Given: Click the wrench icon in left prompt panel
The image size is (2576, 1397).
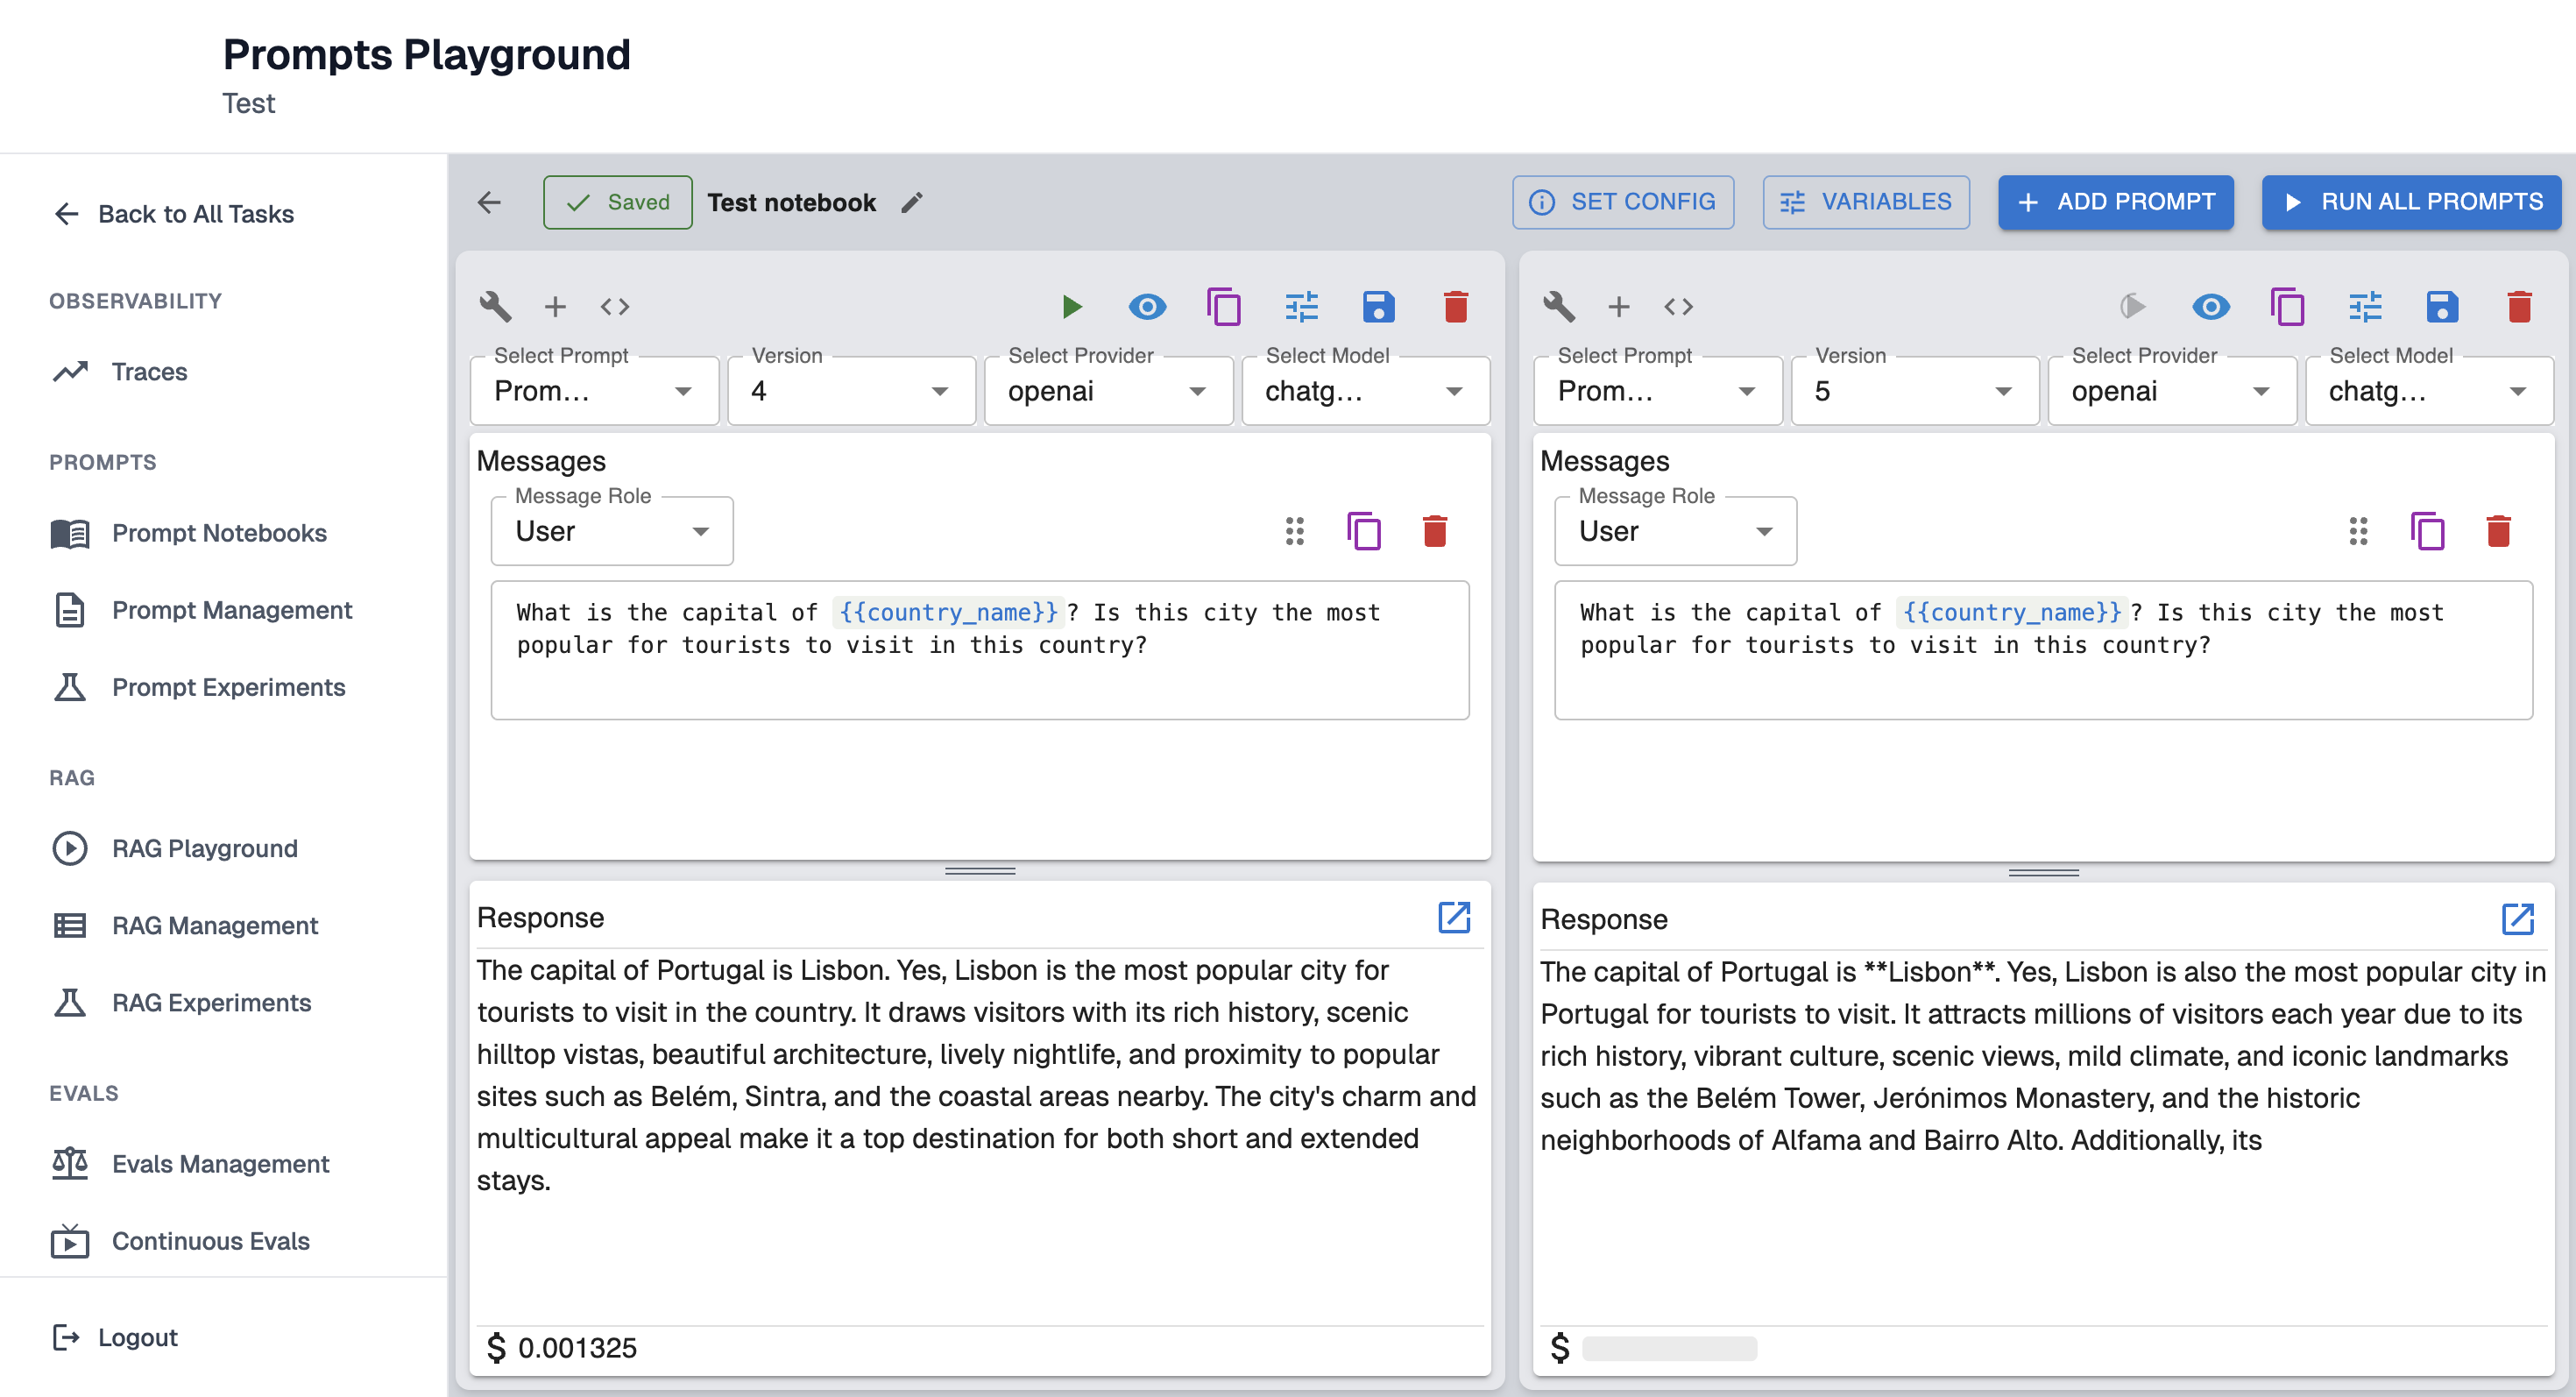Looking at the screenshot, I should pyautogui.click(x=495, y=306).
